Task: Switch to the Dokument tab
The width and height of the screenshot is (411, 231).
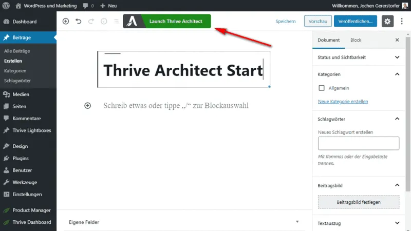Action: [x=328, y=40]
